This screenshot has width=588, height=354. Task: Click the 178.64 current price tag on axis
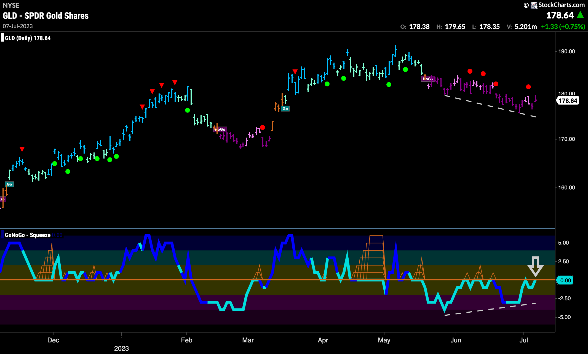click(568, 101)
